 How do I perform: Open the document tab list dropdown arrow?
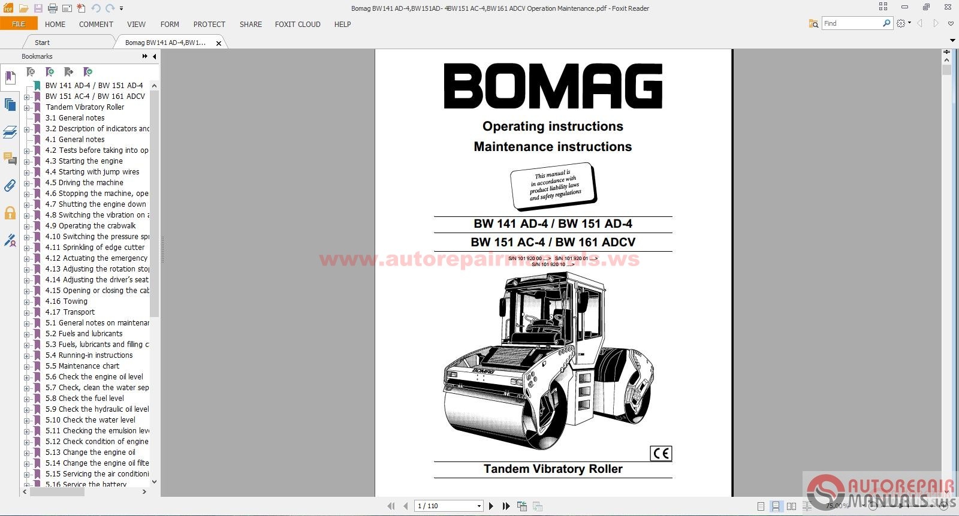pyautogui.click(x=952, y=41)
